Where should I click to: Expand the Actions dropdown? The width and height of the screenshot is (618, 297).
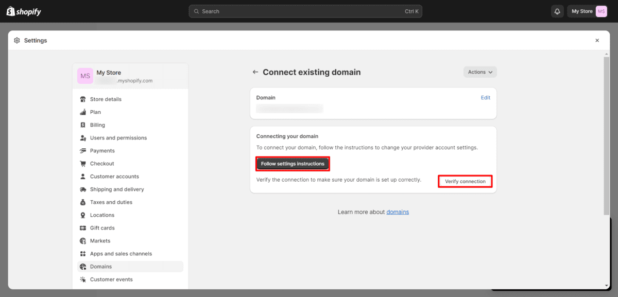(479, 72)
